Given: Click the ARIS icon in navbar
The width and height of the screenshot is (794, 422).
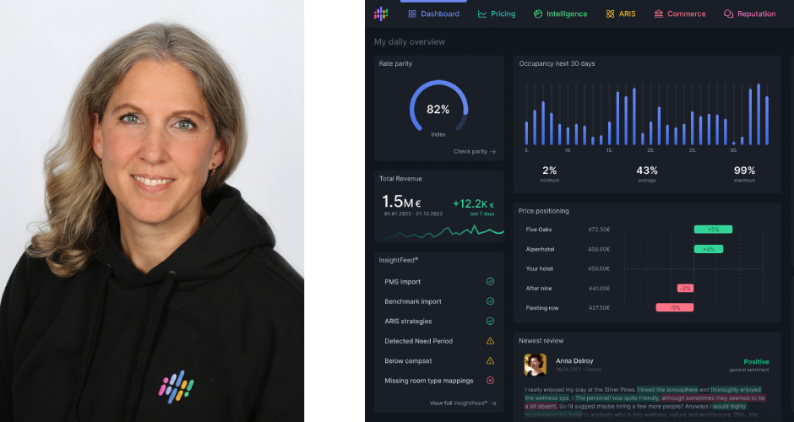Looking at the screenshot, I should coord(610,14).
